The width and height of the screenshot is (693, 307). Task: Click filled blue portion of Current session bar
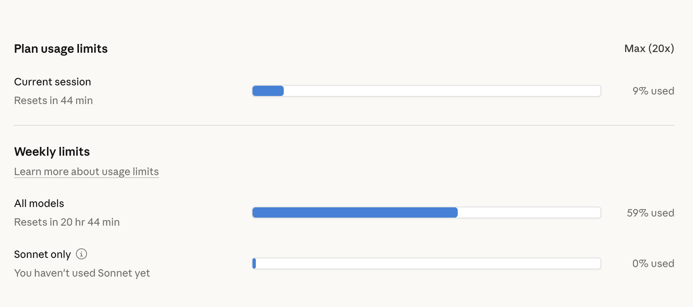coord(268,91)
